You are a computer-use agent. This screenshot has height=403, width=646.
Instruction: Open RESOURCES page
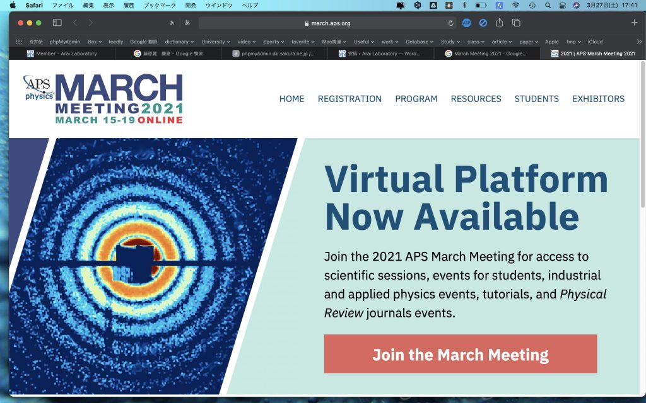click(x=476, y=99)
